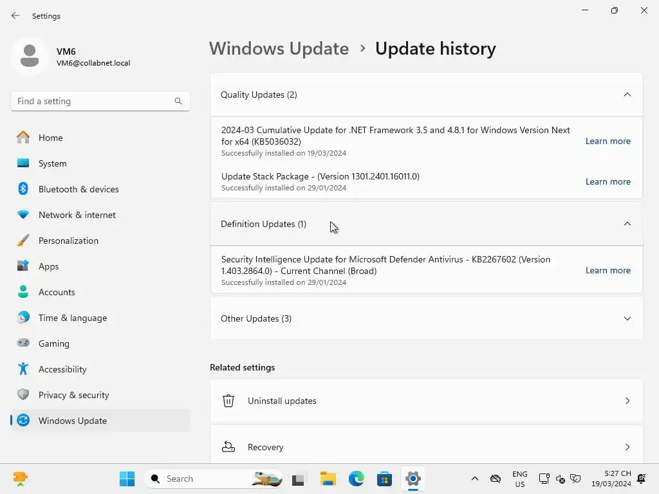The image size is (659, 494).
Task: Click the cloud sync tray icon
Action: 496,479
